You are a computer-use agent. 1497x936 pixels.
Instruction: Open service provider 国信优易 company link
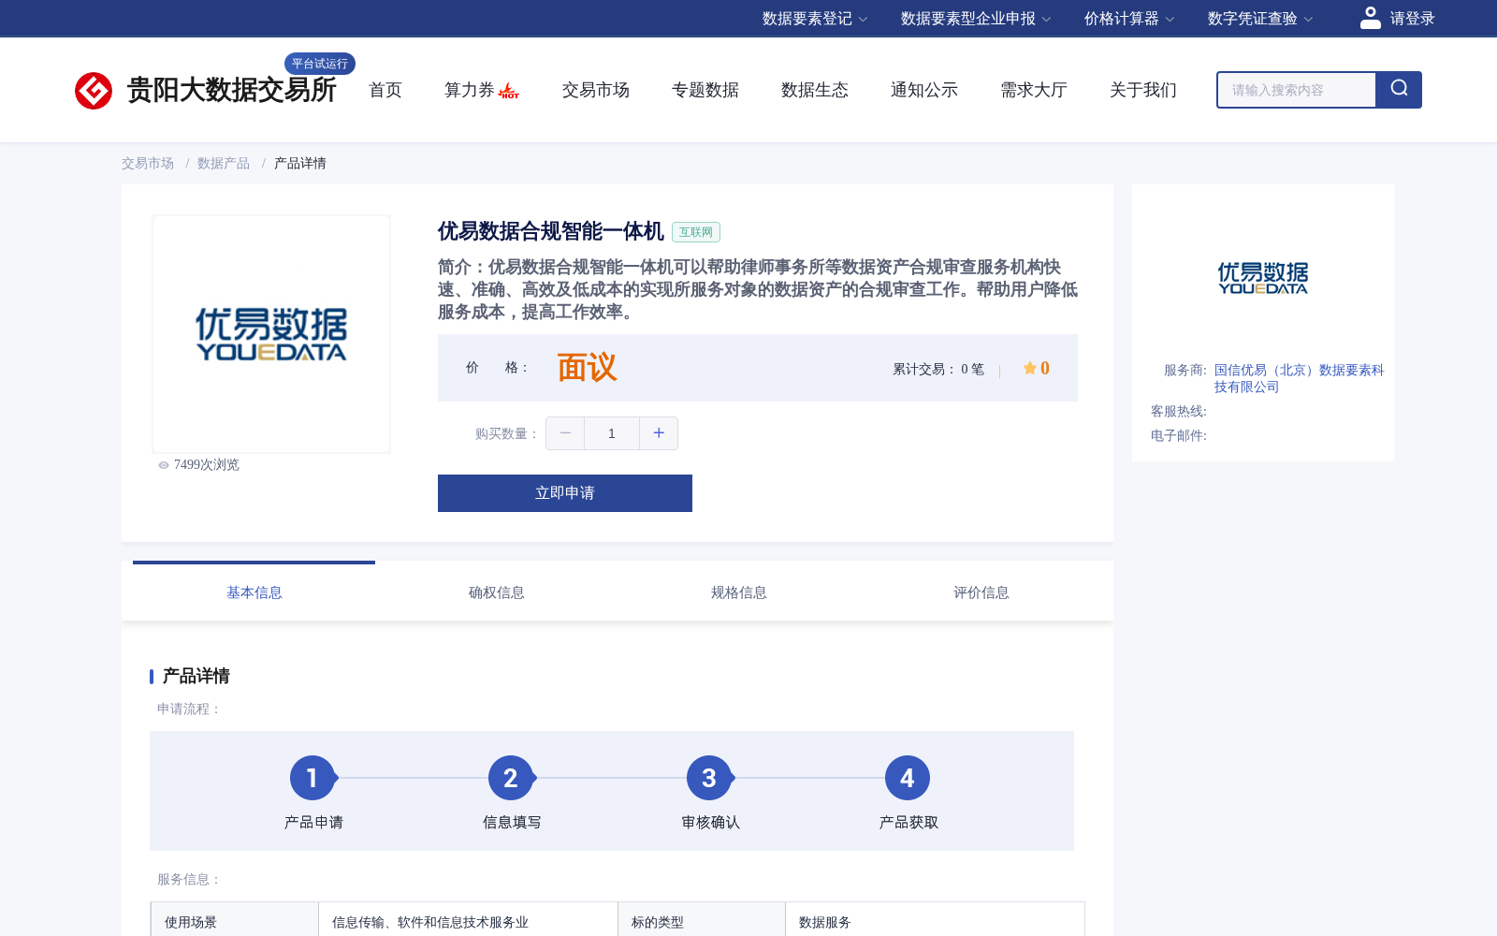click(x=1299, y=379)
